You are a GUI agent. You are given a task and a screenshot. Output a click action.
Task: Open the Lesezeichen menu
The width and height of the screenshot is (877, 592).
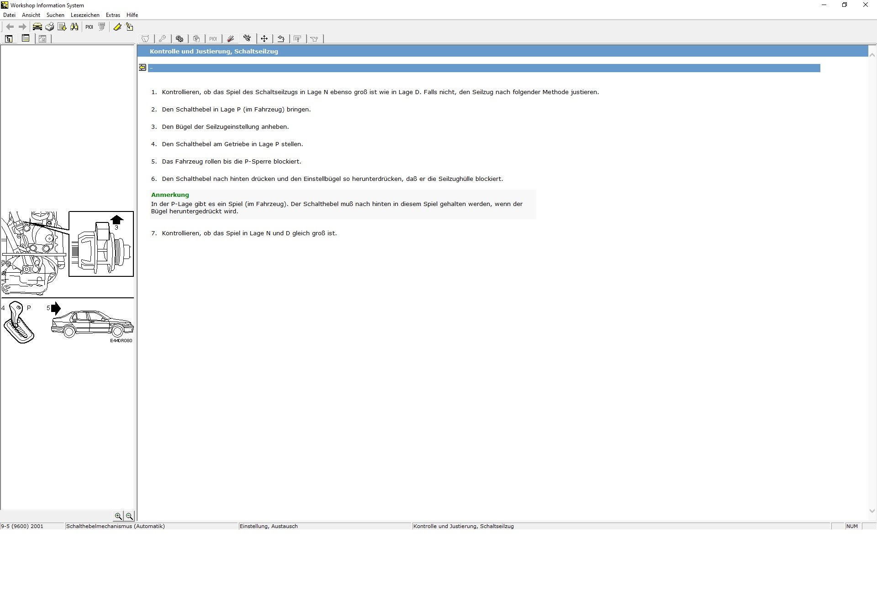85,15
